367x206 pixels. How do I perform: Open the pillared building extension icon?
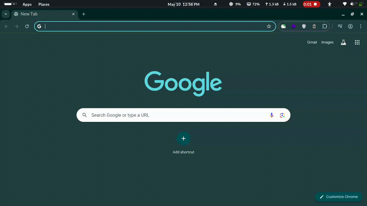point(314,26)
